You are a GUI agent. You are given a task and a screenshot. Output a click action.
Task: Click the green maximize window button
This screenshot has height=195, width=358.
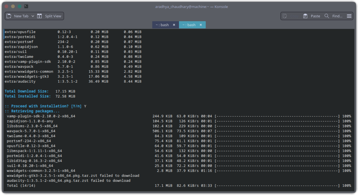click(x=20, y=6)
